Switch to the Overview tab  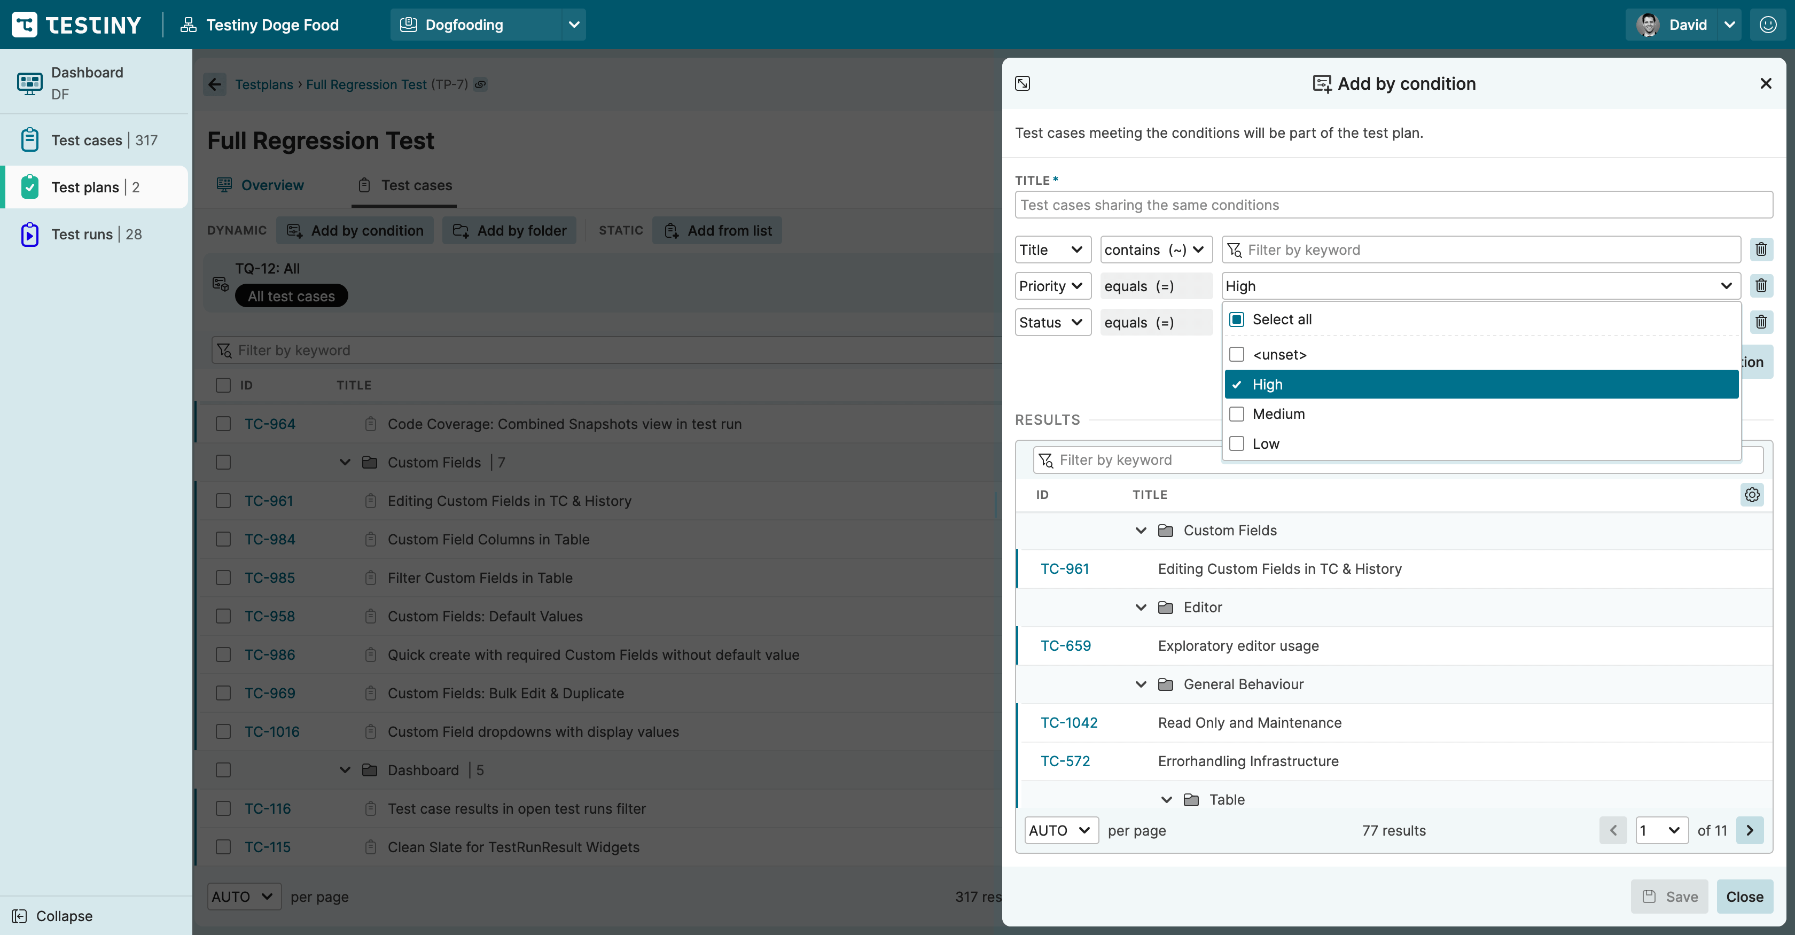(260, 185)
